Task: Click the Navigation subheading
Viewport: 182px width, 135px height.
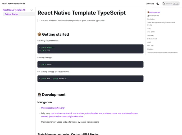Action: (x=44, y=102)
